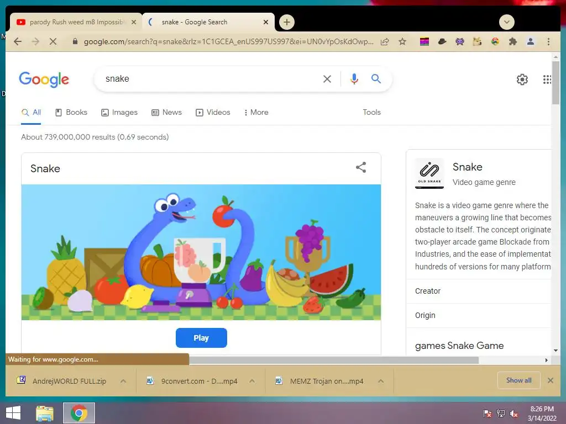Open the doge extension icon

point(477,41)
